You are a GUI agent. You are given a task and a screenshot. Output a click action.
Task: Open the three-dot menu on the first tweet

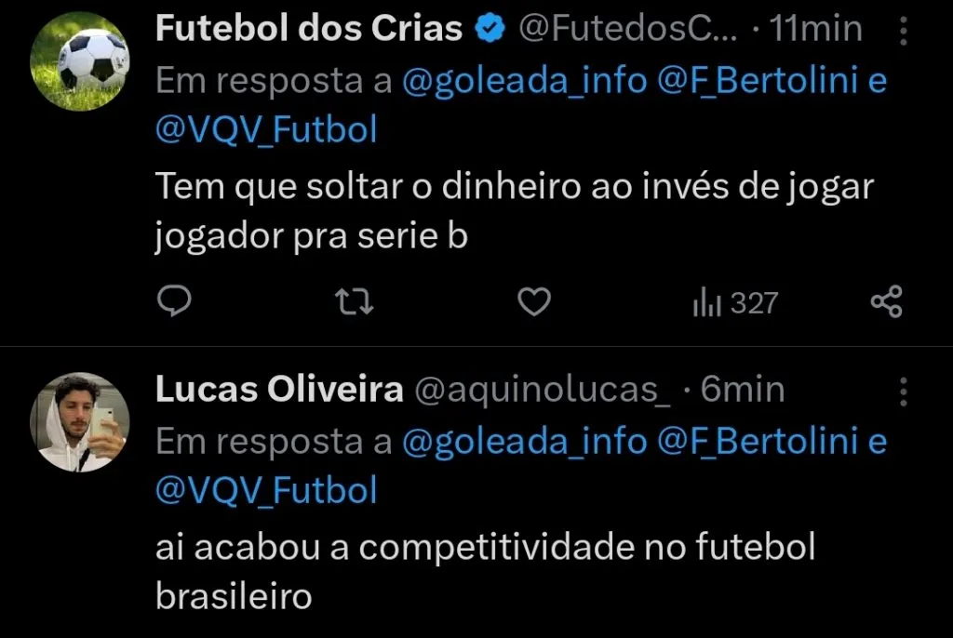(904, 30)
